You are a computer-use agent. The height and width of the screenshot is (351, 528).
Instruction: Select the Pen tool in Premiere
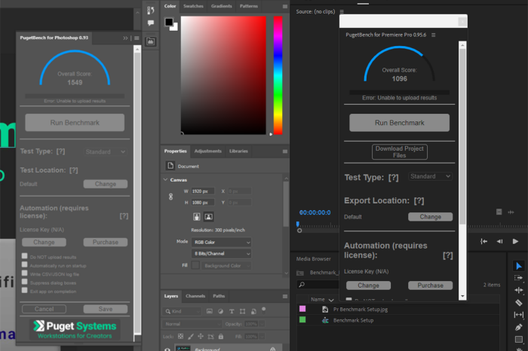click(518, 327)
